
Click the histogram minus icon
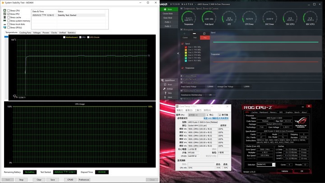pos(194,33)
